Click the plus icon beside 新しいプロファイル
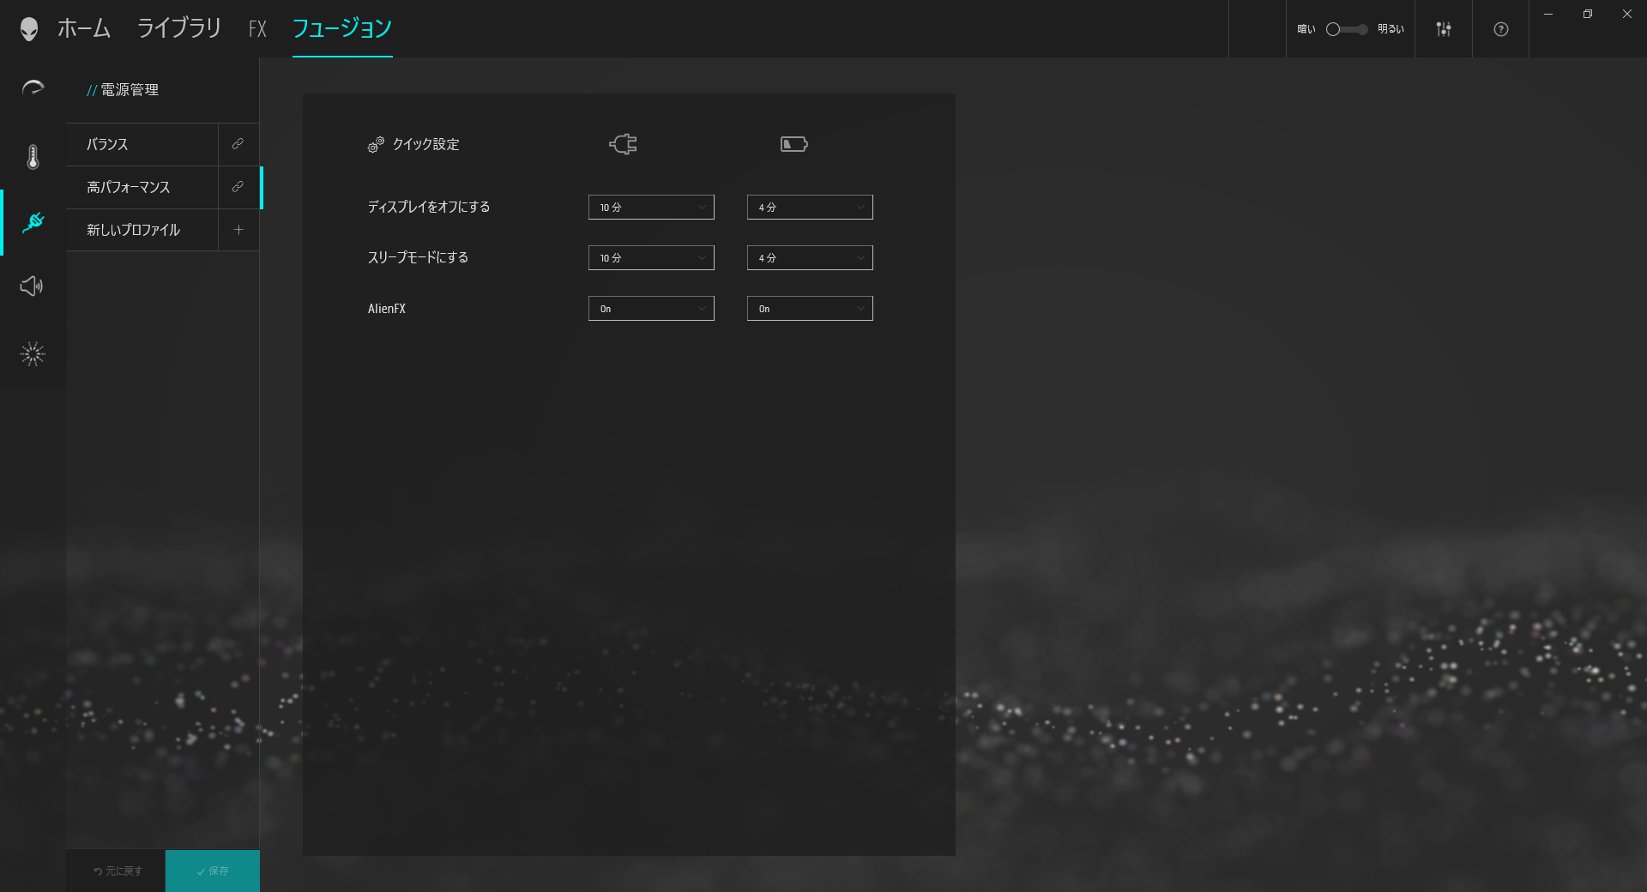 pyautogui.click(x=238, y=230)
